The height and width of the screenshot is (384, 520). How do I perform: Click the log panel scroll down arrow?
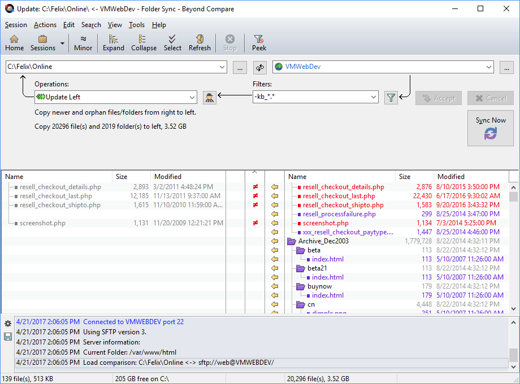513,366
